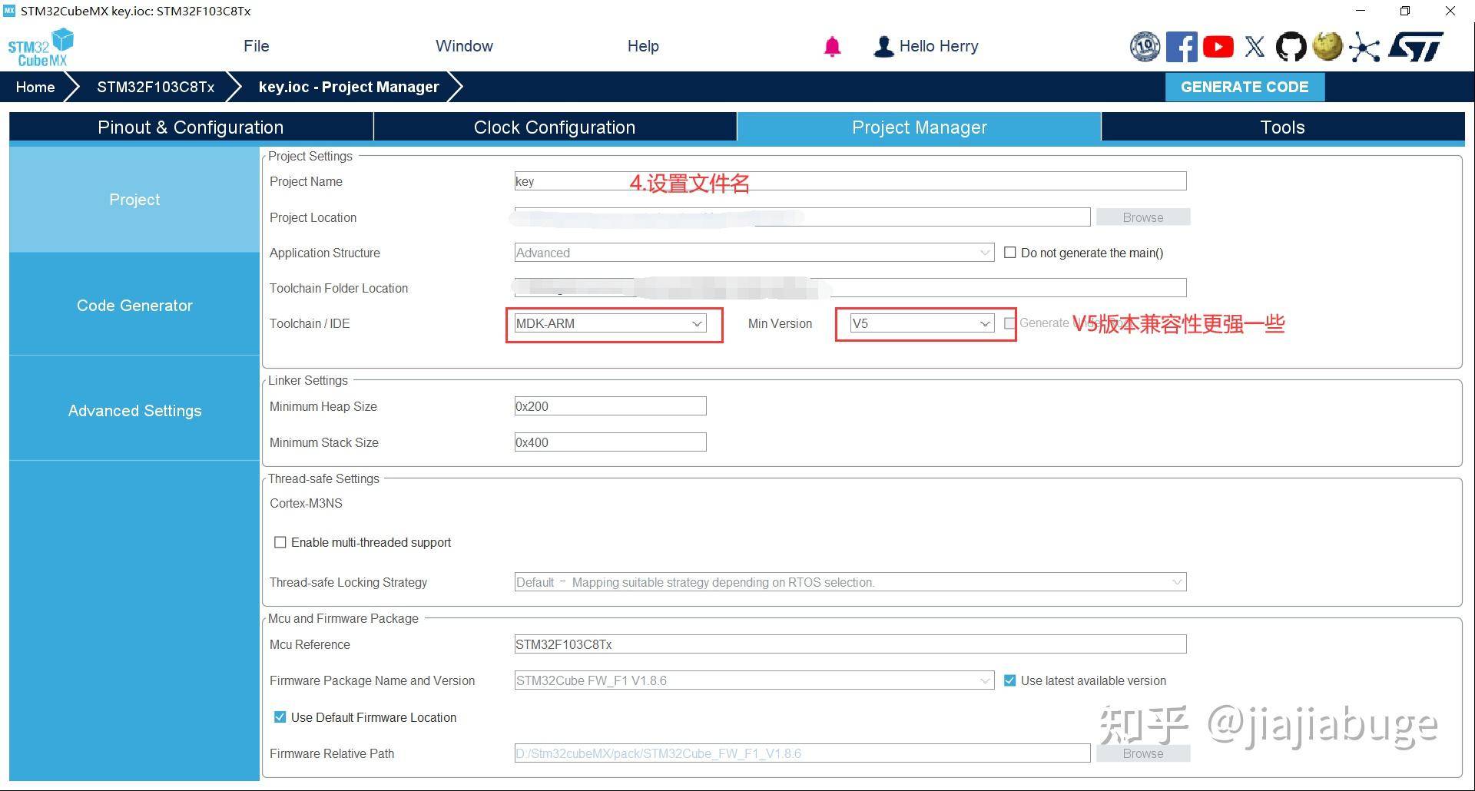Click the ST network star icon
1475x791 pixels.
coord(1364,47)
